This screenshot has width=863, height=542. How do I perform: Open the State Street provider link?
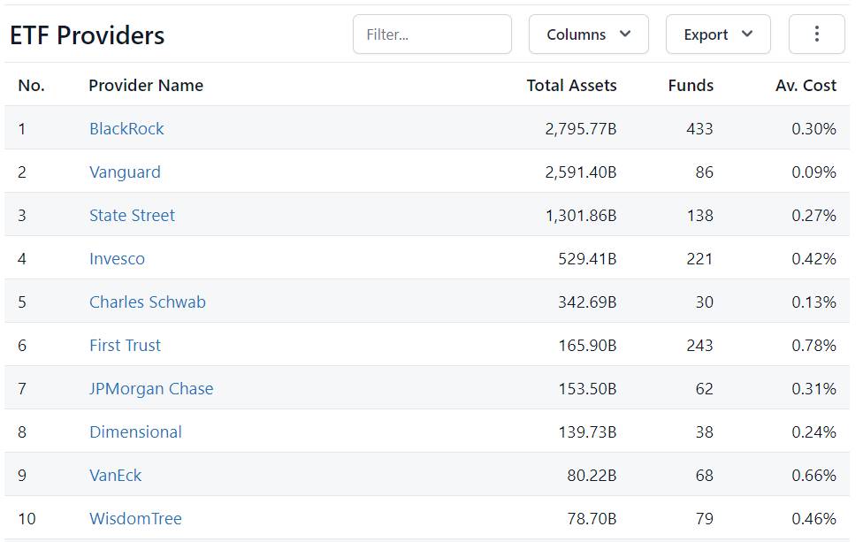click(132, 215)
